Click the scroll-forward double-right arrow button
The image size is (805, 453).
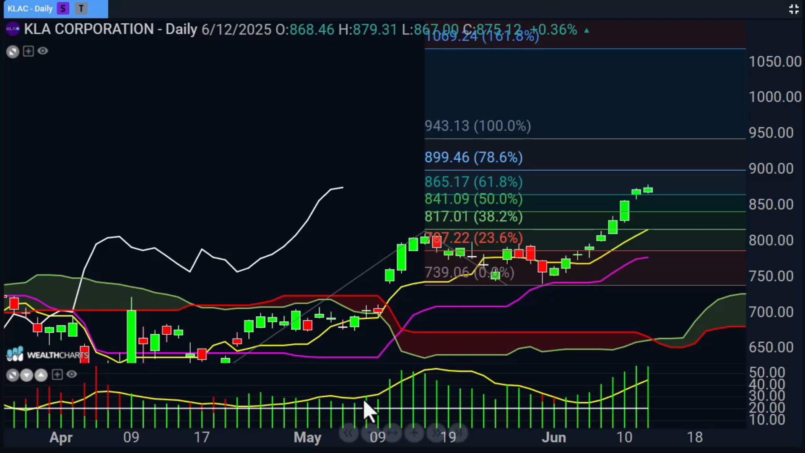[x=436, y=433]
